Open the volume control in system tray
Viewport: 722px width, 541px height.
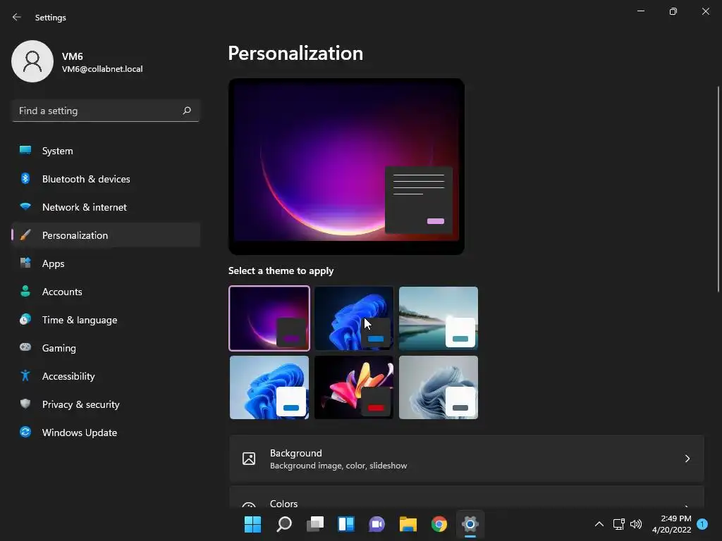[636, 524]
